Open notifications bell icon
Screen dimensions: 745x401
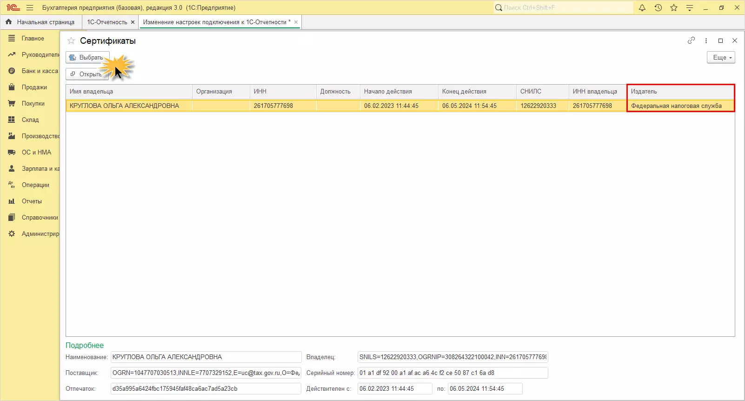coord(642,7)
